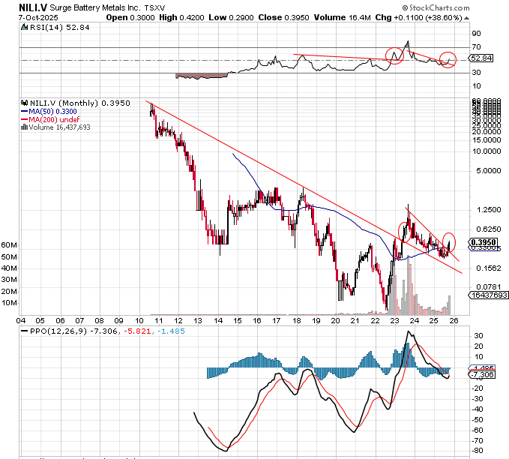509x459 pixels.
Task: Click the 10M volume axis label
Action: [9, 303]
